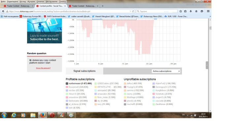Open the Dukascopy Europe IBS bookmark
Viewport: 231px width, 124px height.
tap(31, 16)
